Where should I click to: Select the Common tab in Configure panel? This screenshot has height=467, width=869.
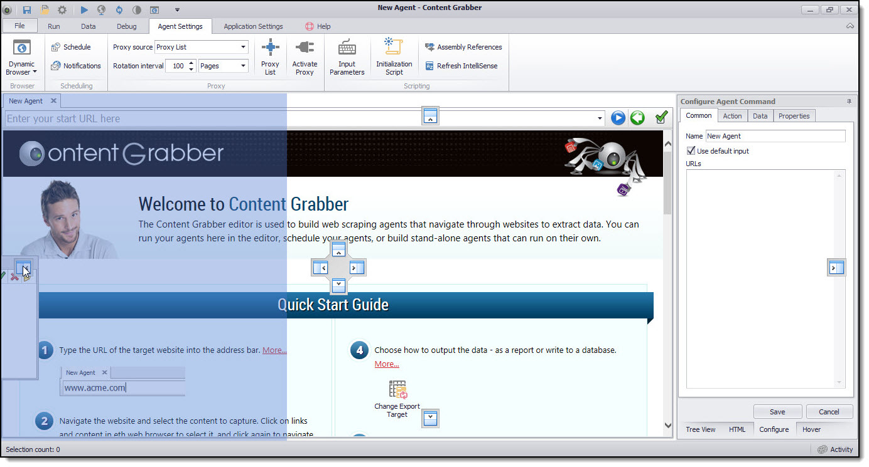point(698,115)
